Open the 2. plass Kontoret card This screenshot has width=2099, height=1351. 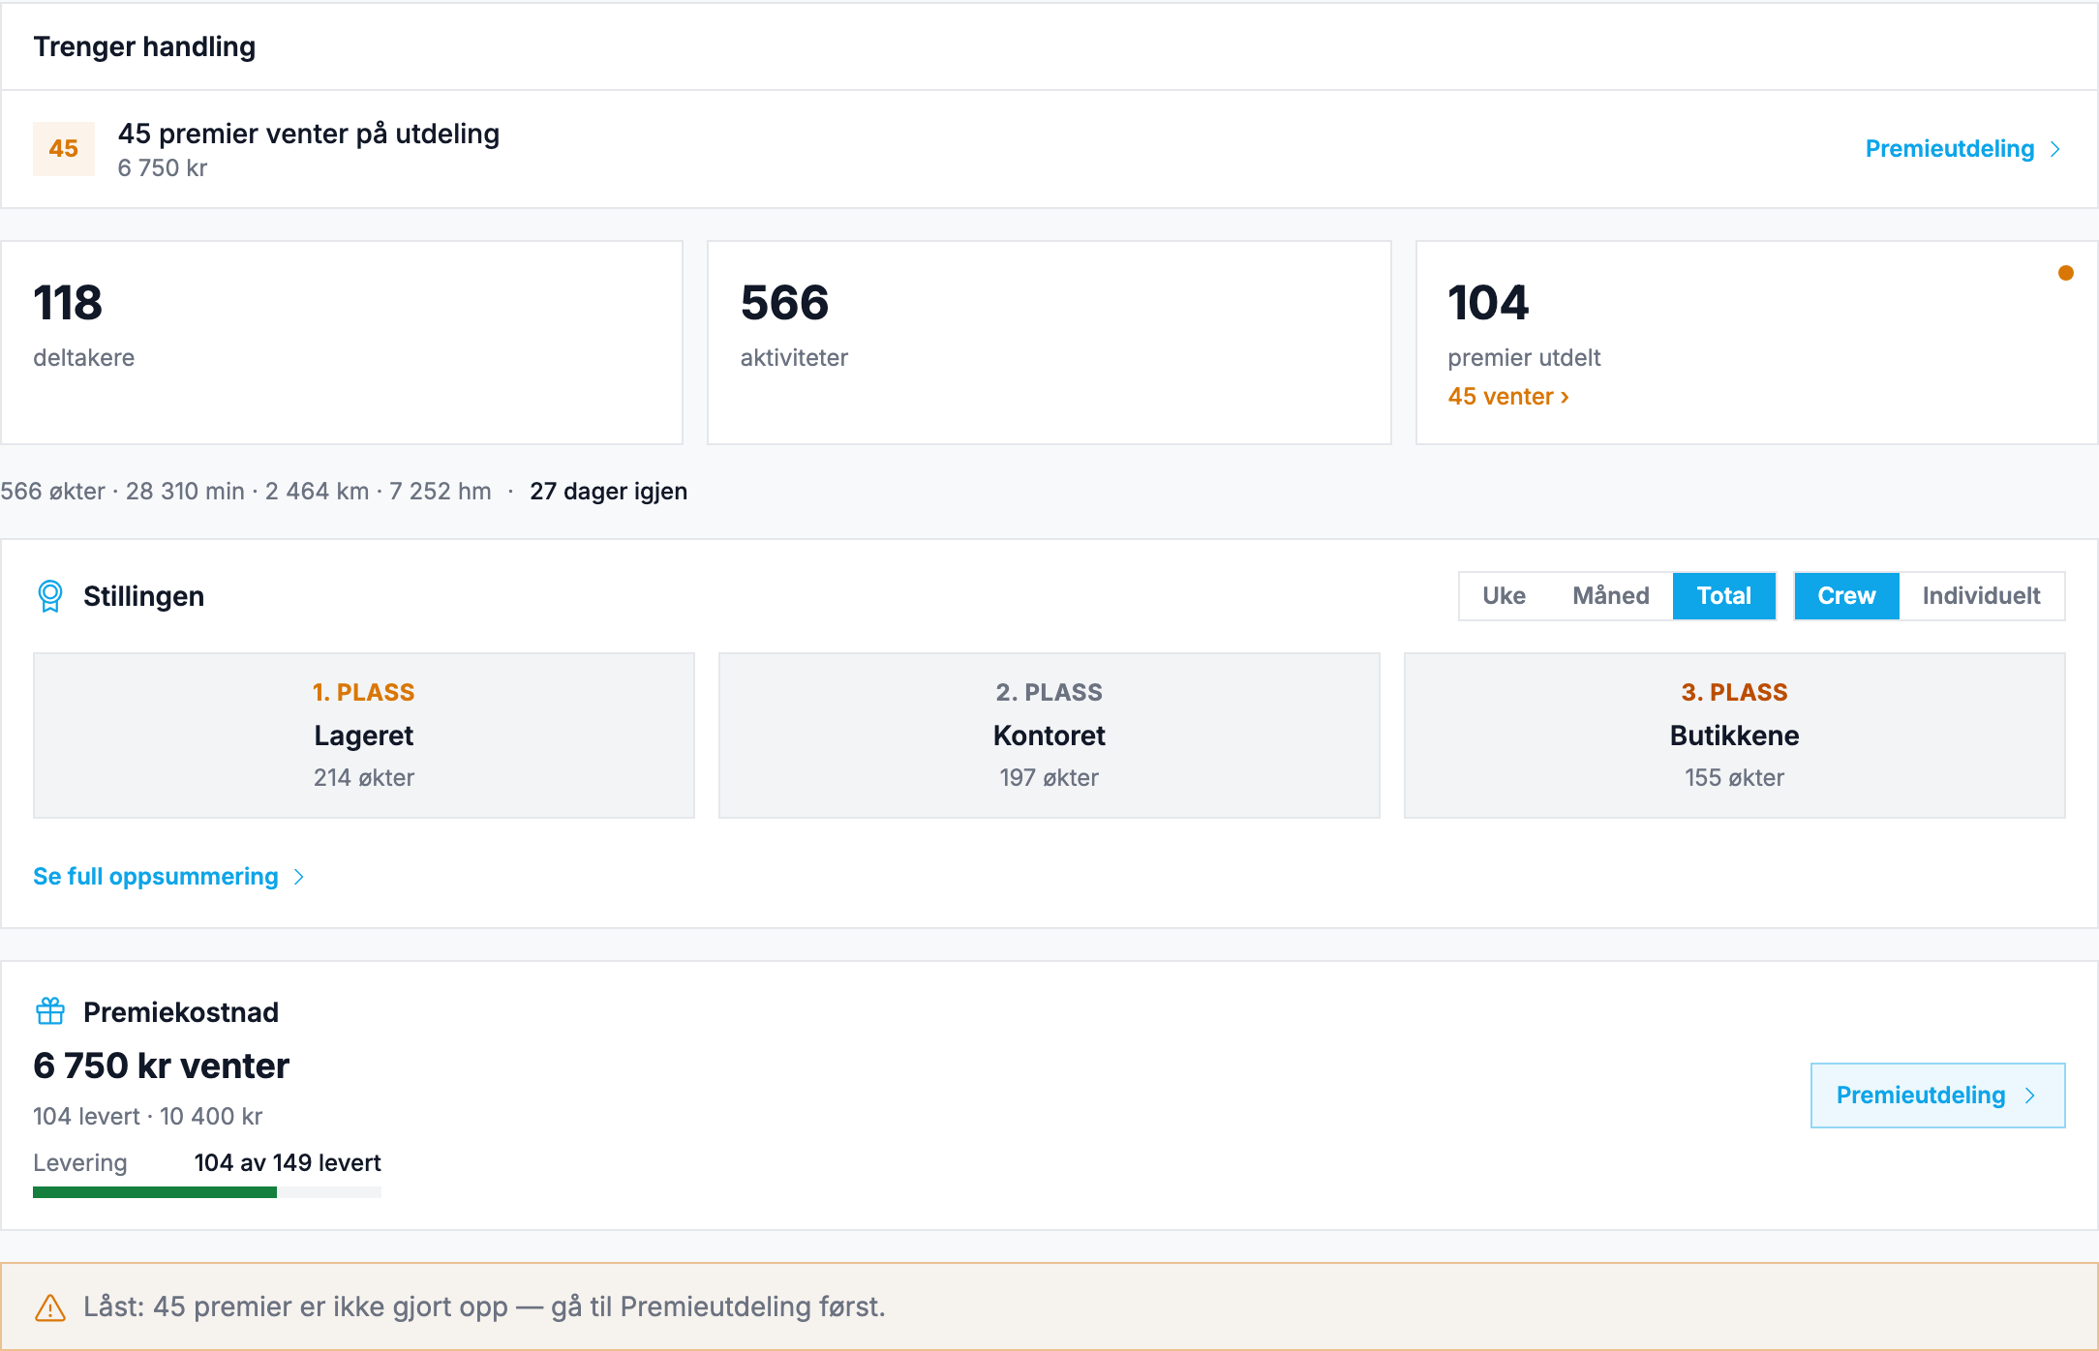(1049, 736)
